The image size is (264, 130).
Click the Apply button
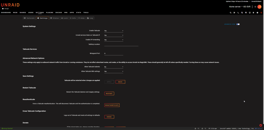[x=109, y=82]
